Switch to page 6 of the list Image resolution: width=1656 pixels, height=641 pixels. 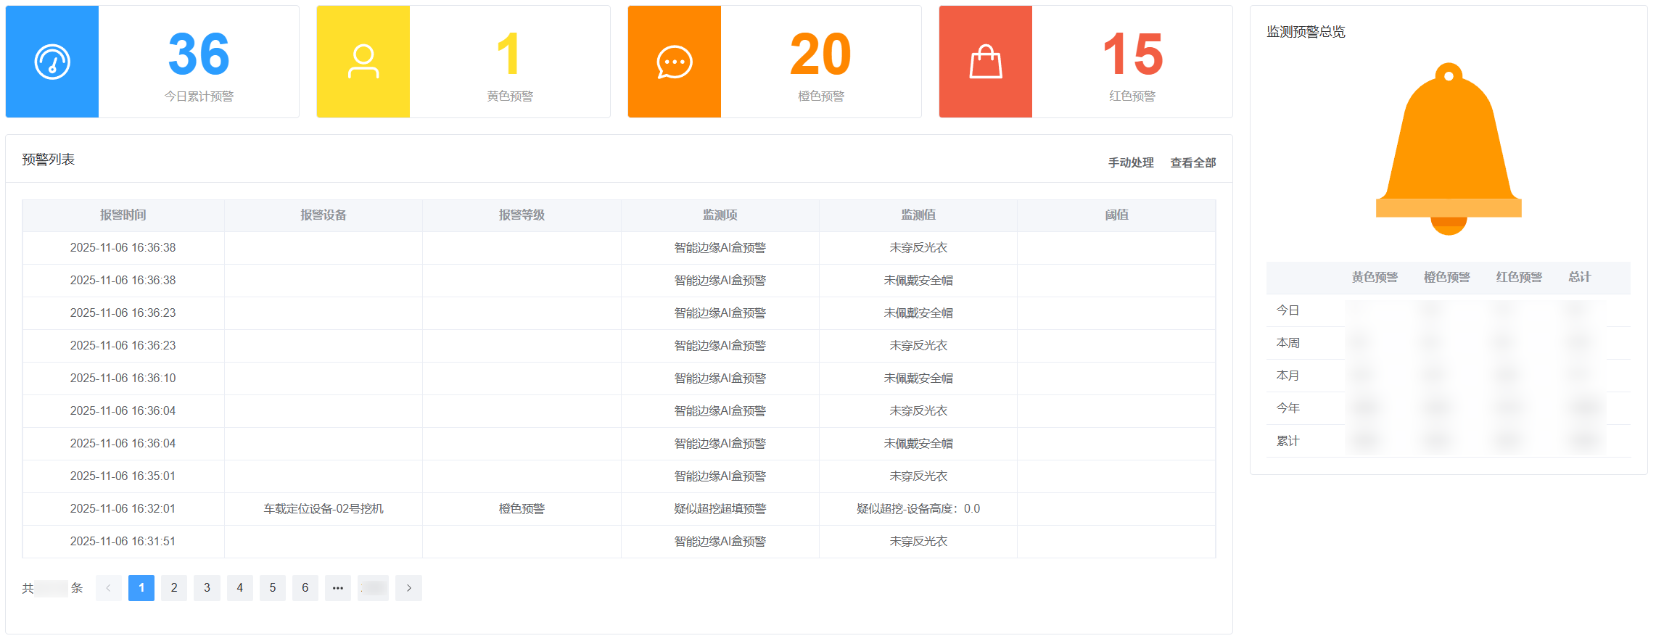(305, 588)
